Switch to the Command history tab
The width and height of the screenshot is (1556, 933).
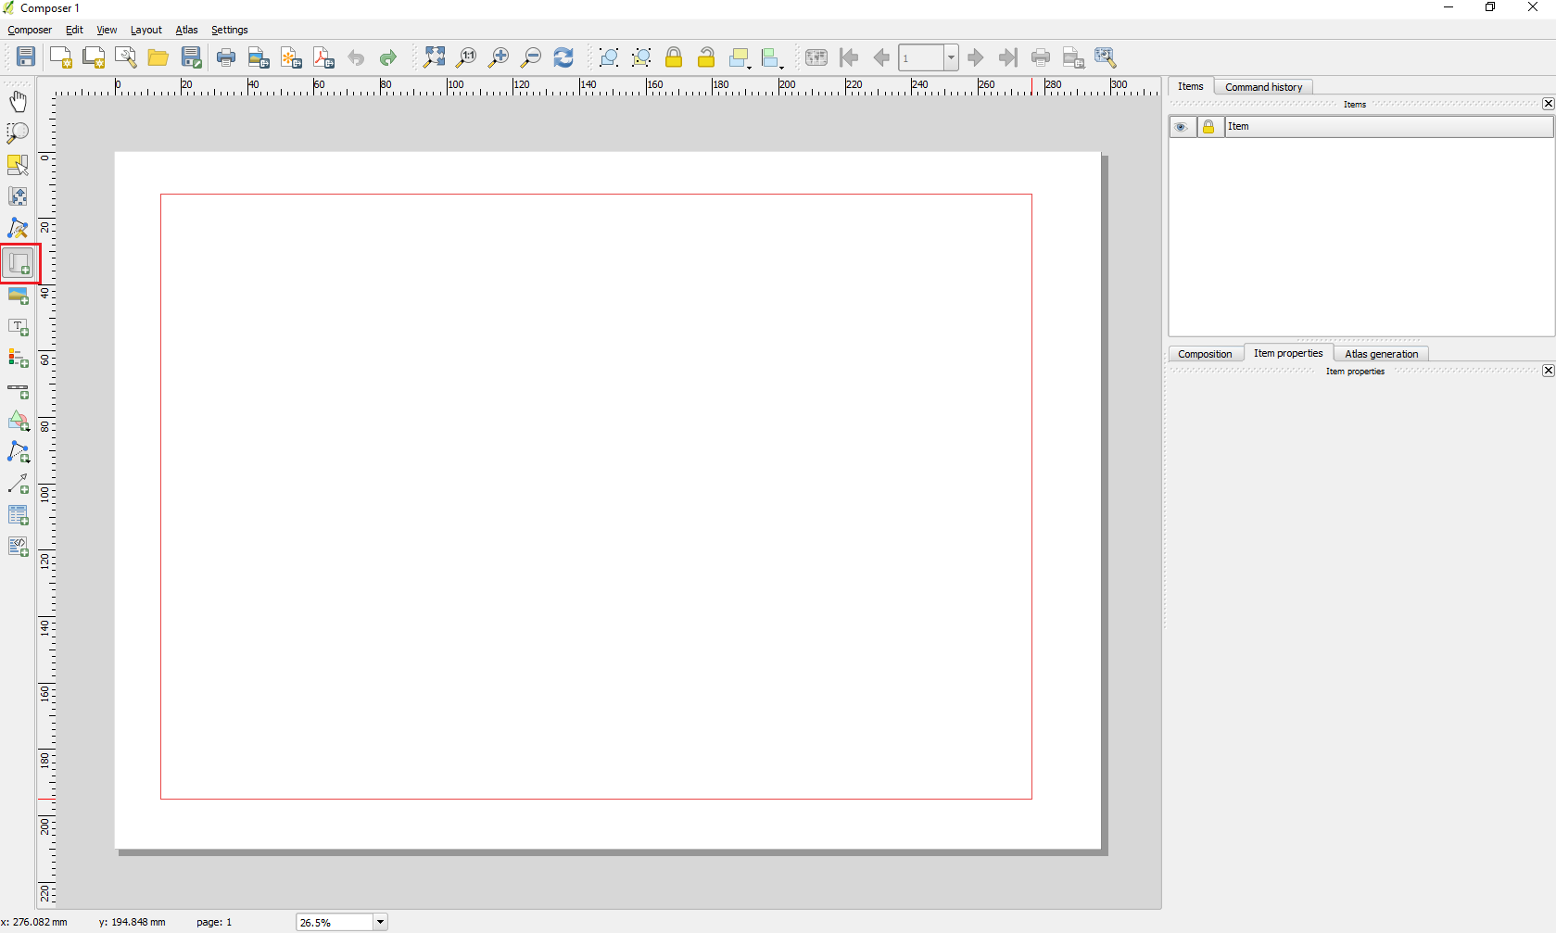coord(1263,87)
